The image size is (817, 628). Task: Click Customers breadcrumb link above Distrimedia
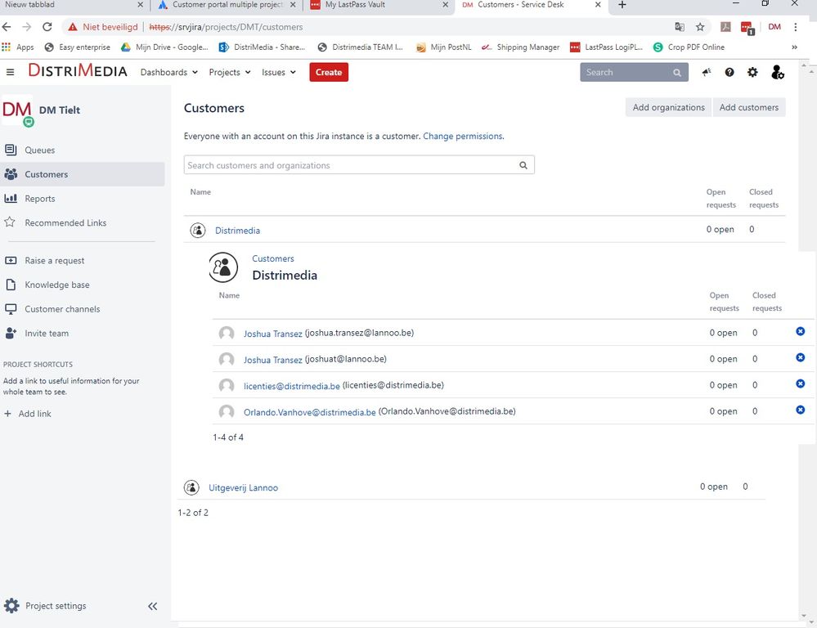pyautogui.click(x=273, y=258)
